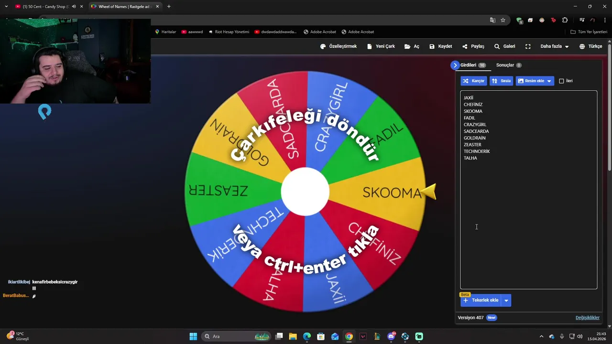Enable the İleri checkbox

pos(561,81)
